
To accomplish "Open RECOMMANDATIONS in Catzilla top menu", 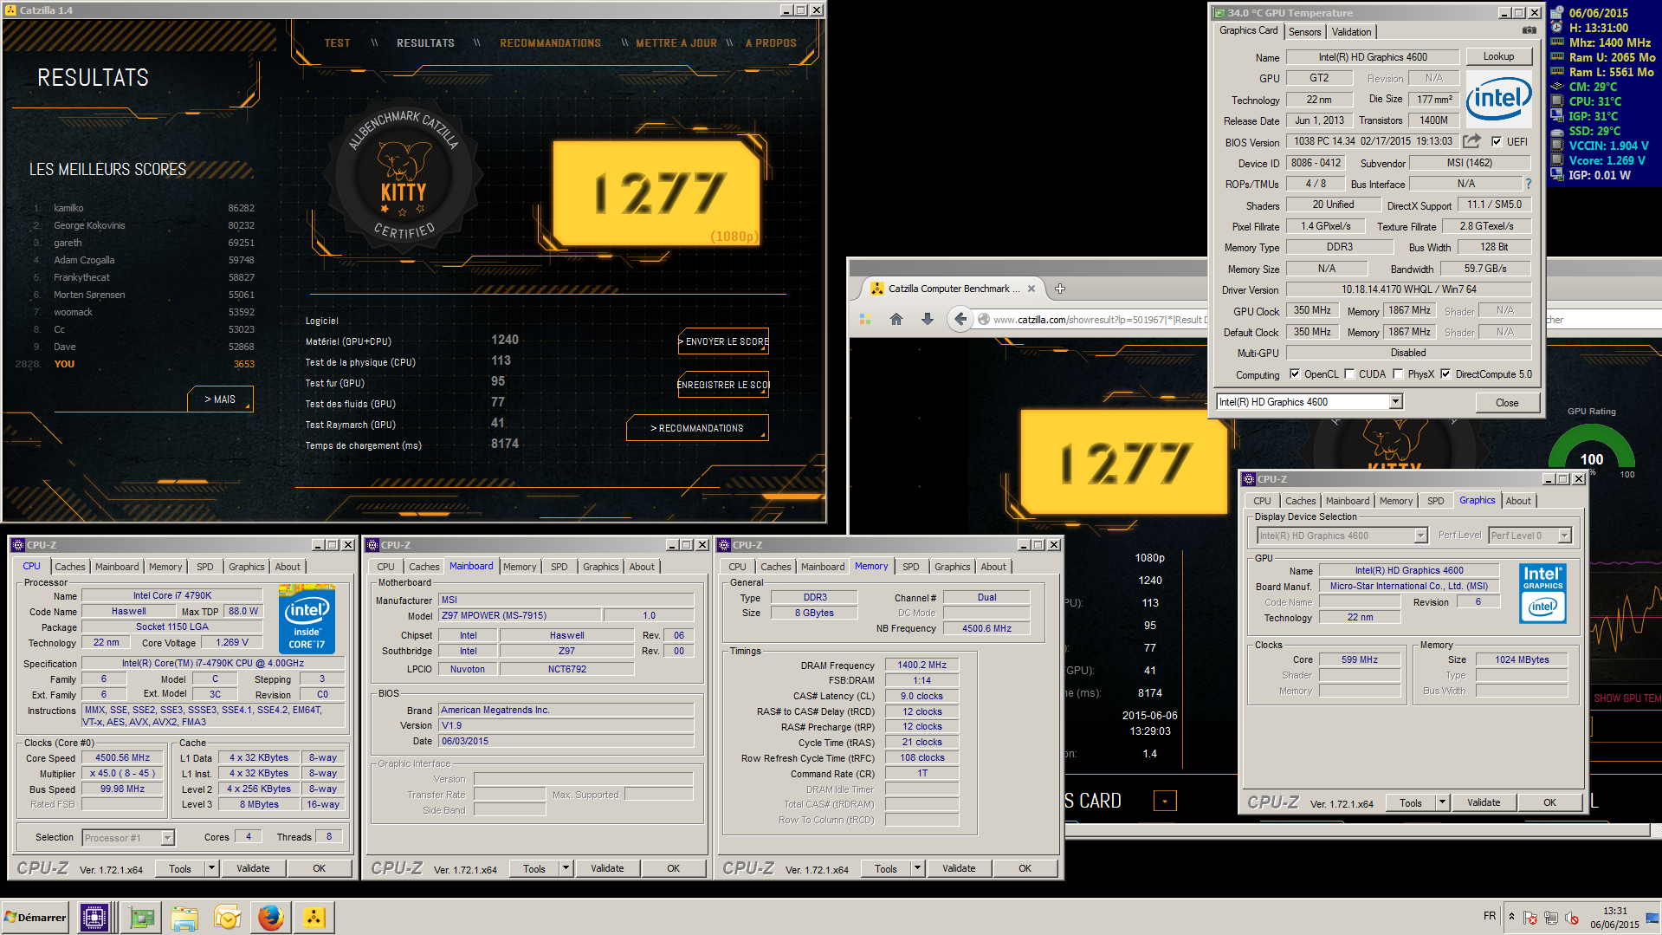I will (x=550, y=43).
